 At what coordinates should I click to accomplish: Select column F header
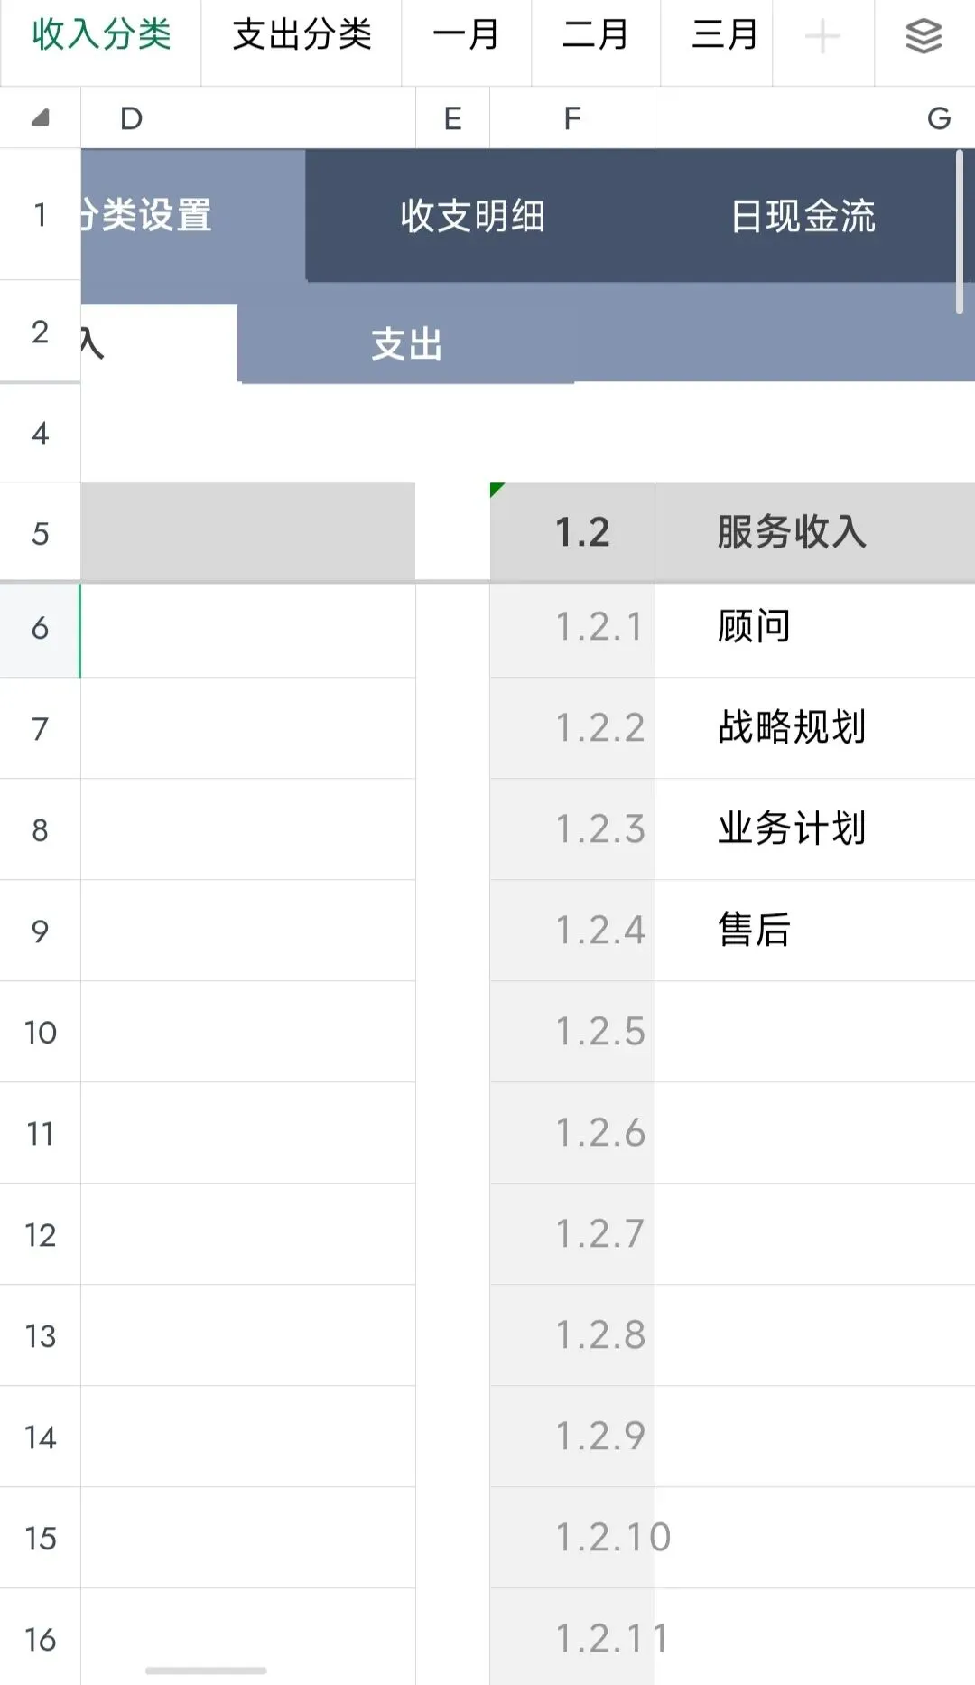tap(571, 117)
